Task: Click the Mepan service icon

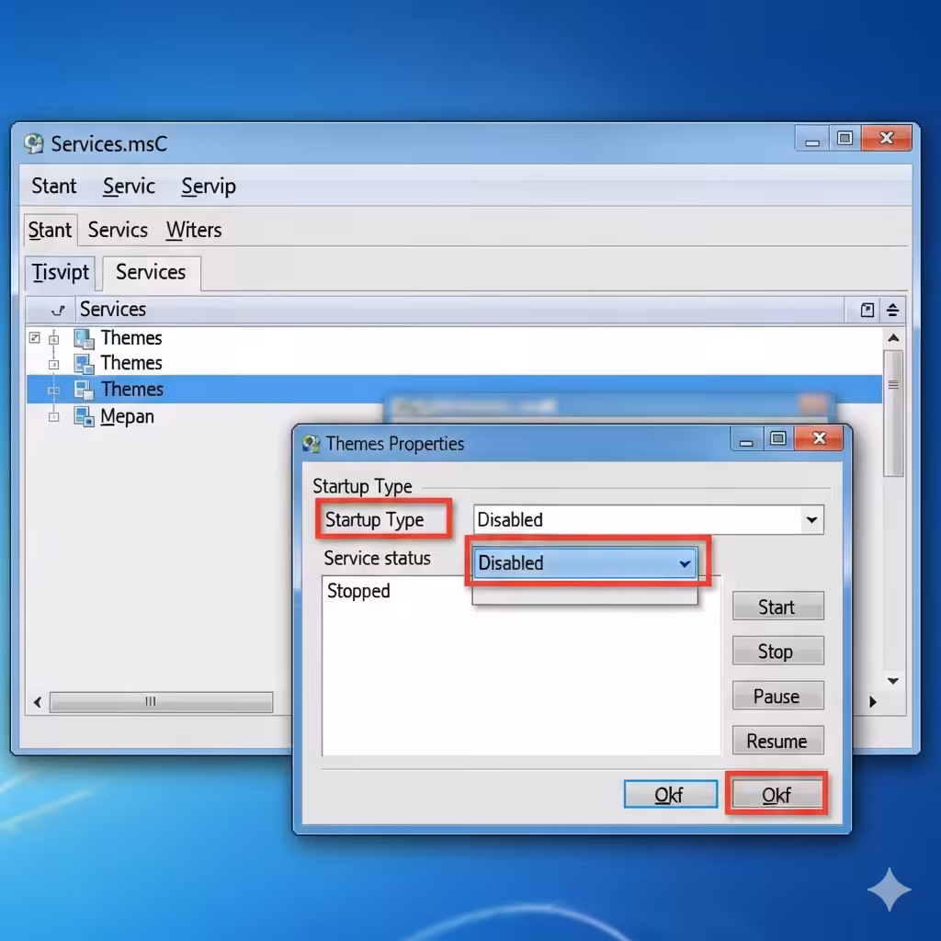Action: (84, 416)
